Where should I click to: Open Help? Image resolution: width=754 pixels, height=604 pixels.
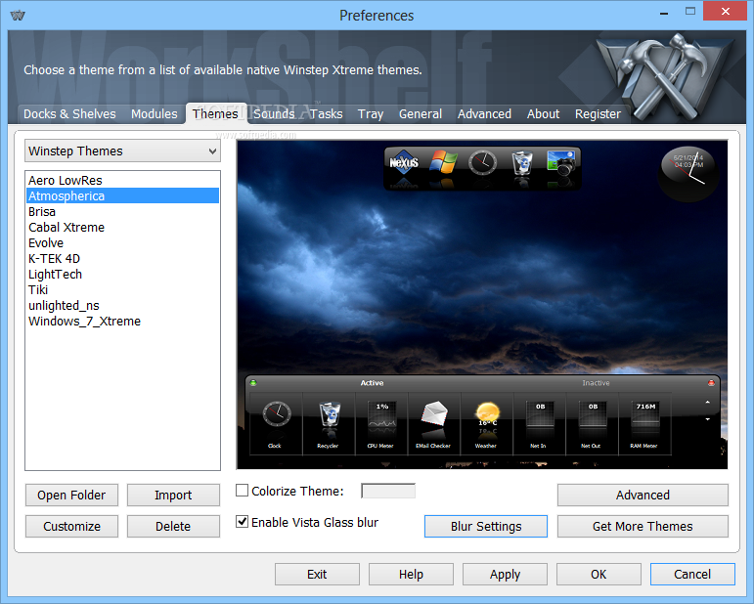[411, 575]
